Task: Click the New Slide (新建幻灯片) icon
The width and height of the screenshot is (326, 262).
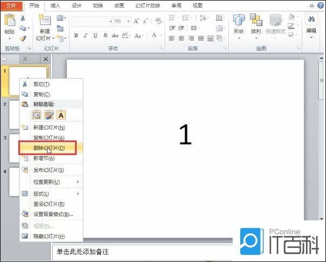Action: coord(44,21)
